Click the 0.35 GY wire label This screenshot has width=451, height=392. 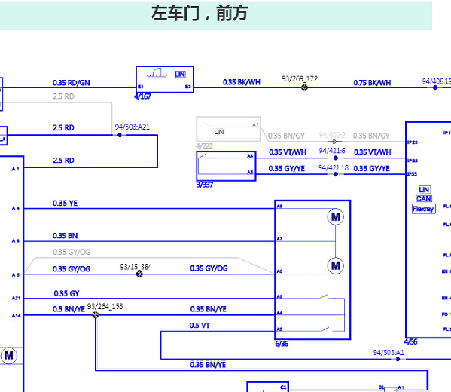point(66,293)
